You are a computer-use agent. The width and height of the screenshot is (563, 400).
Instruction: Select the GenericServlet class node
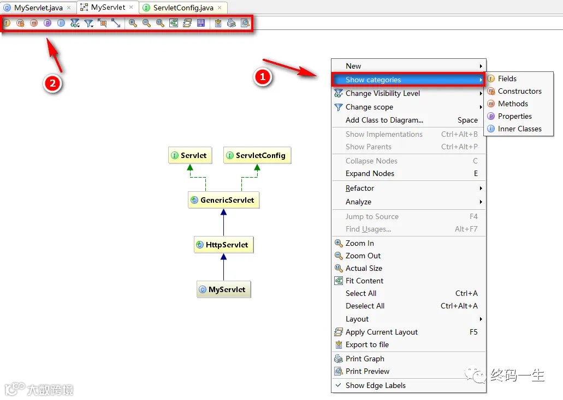(224, 200)
